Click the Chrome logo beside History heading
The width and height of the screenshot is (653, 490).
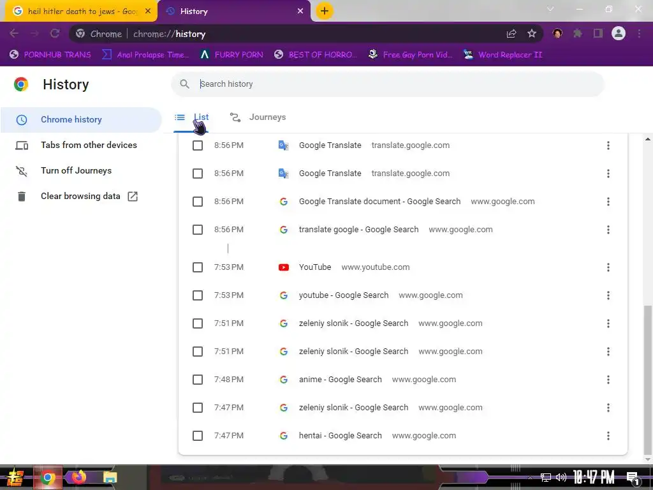coord(21,84)
